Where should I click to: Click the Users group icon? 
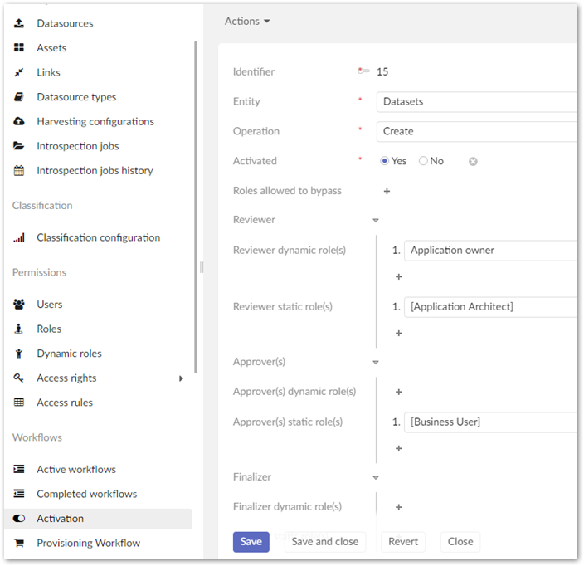tap(19, 305)
